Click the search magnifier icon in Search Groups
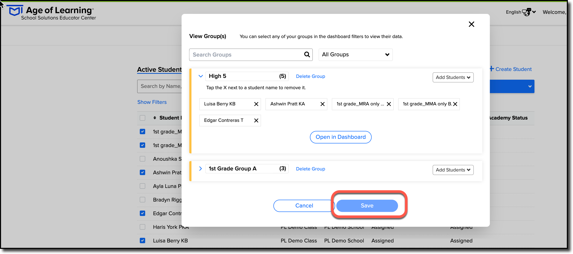This screenshot has width=573, height=254. click(307, 55)
